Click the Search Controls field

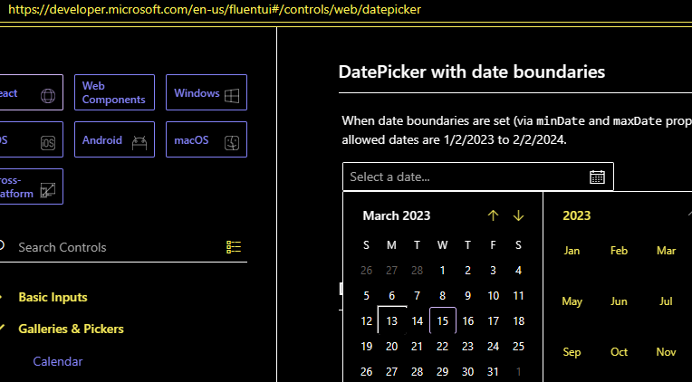click(x=120, y=247)
